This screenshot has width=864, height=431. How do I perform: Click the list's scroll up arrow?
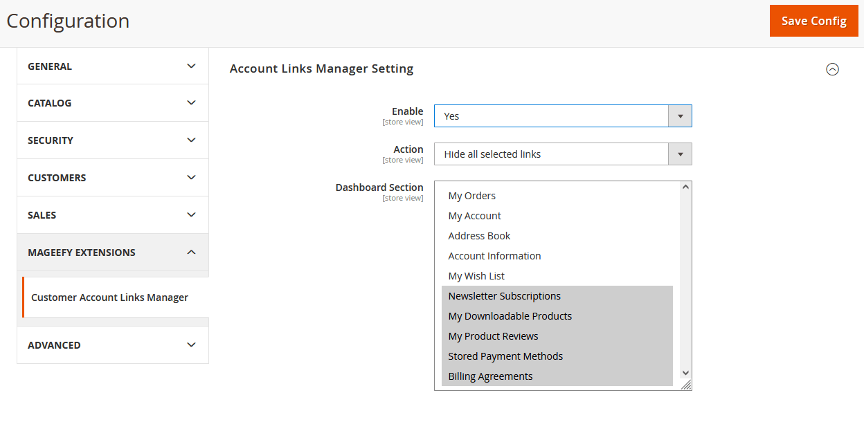tap(685, 187)
